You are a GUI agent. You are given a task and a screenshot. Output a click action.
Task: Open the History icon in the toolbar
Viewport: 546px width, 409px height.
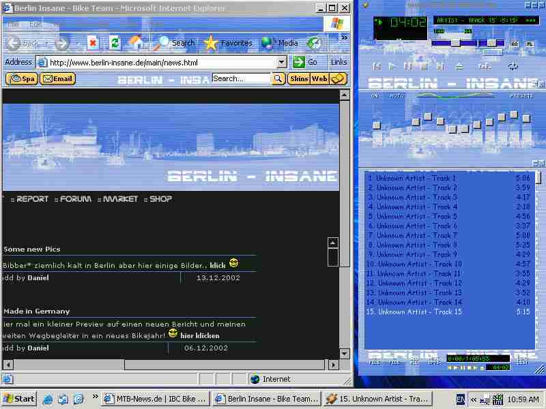314,43
